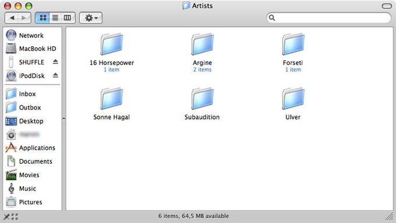Click the "Forseti" folder name

(x=293, y=63)
